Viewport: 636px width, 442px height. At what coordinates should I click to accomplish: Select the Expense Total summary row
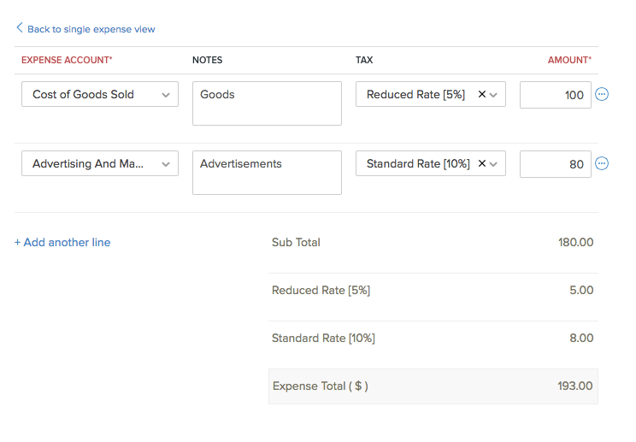pyautogui.click(x=433, y=386)
